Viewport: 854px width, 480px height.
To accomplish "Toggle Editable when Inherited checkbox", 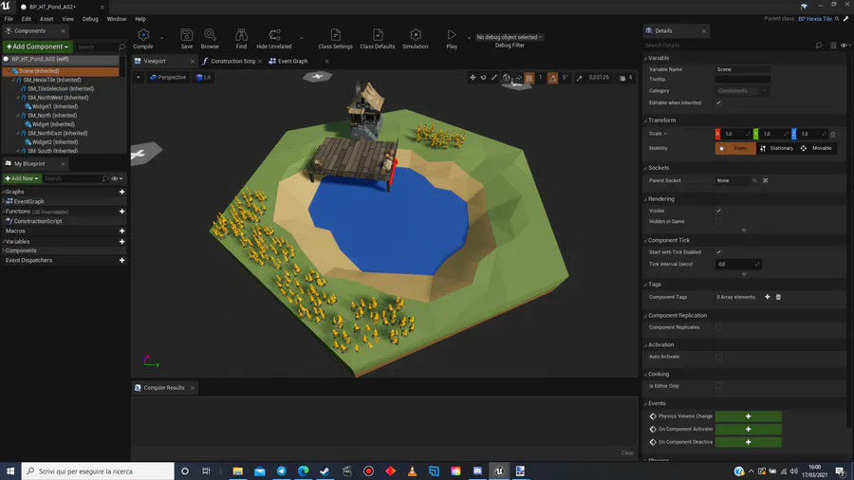I will pyautogui.click(x=719, y=102).
